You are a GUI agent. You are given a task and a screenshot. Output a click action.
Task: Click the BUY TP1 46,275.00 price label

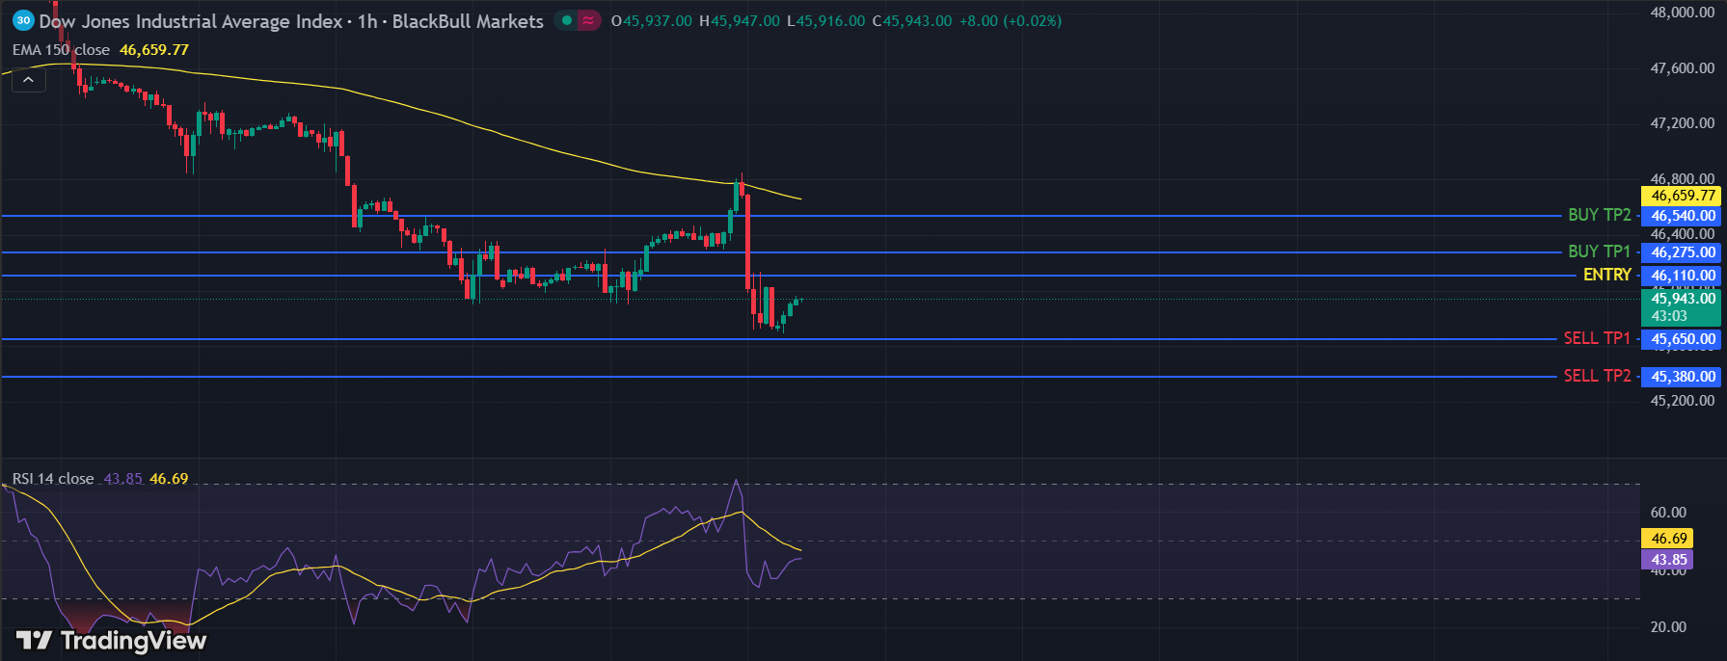click(1683, 252)
